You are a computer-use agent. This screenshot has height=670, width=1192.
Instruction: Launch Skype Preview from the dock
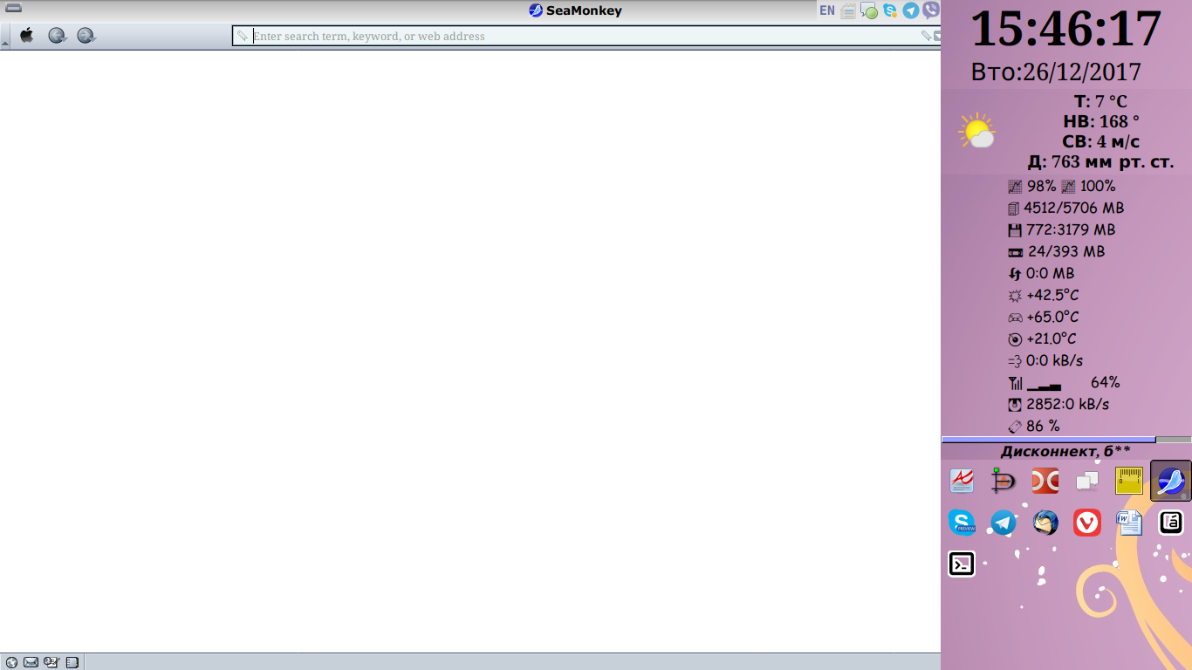962,523
